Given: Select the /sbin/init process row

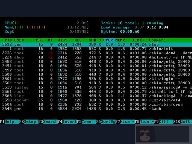Looking at the screenshot, I should tap(96, 49).
